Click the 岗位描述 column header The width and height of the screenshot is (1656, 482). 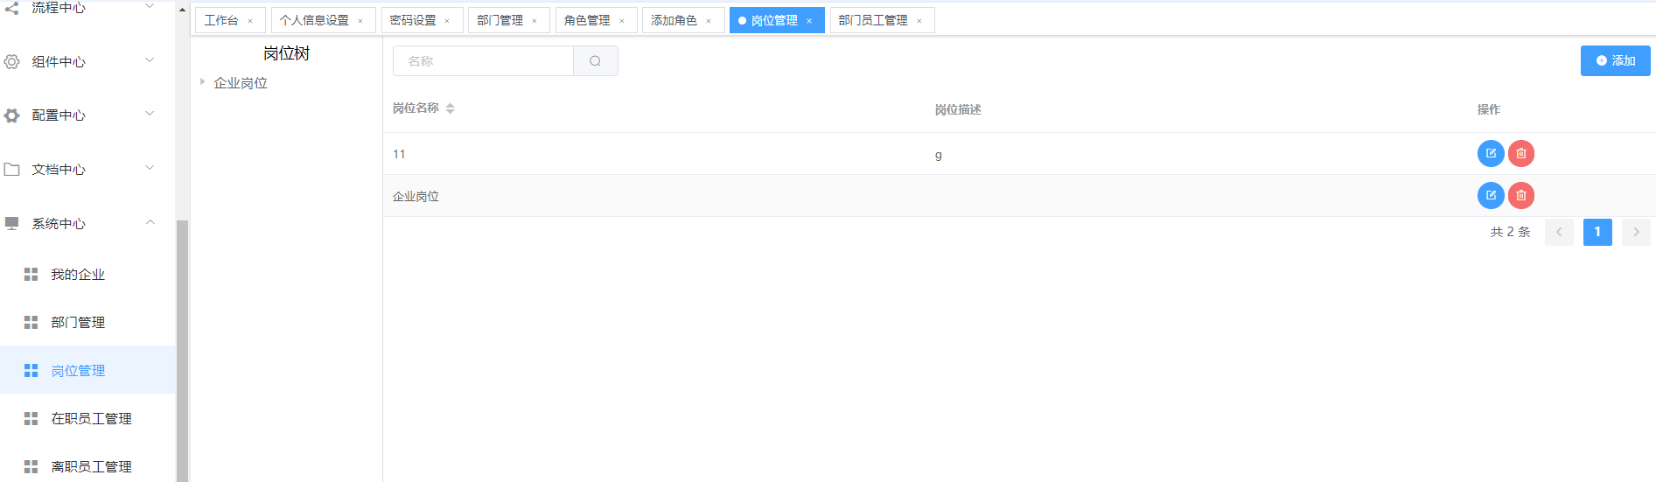coord(958,109)
